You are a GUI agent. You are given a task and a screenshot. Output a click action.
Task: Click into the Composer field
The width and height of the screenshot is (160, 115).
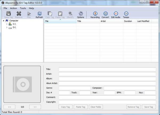pos(130,88)
